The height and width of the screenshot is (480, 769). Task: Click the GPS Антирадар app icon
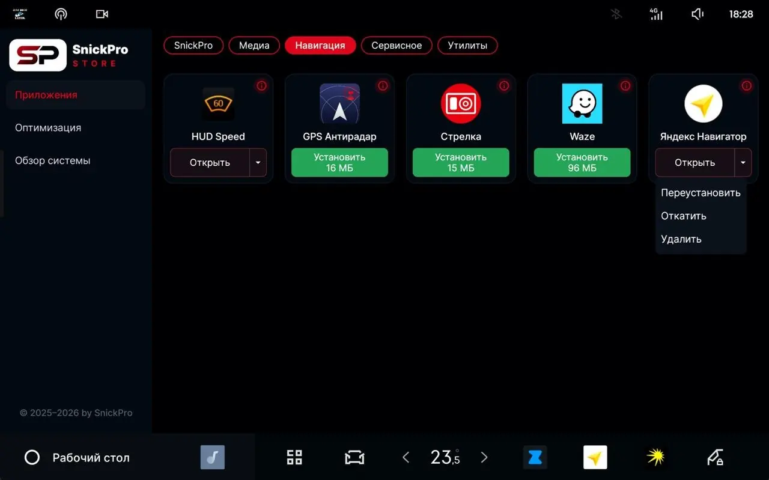click(339, 104)
